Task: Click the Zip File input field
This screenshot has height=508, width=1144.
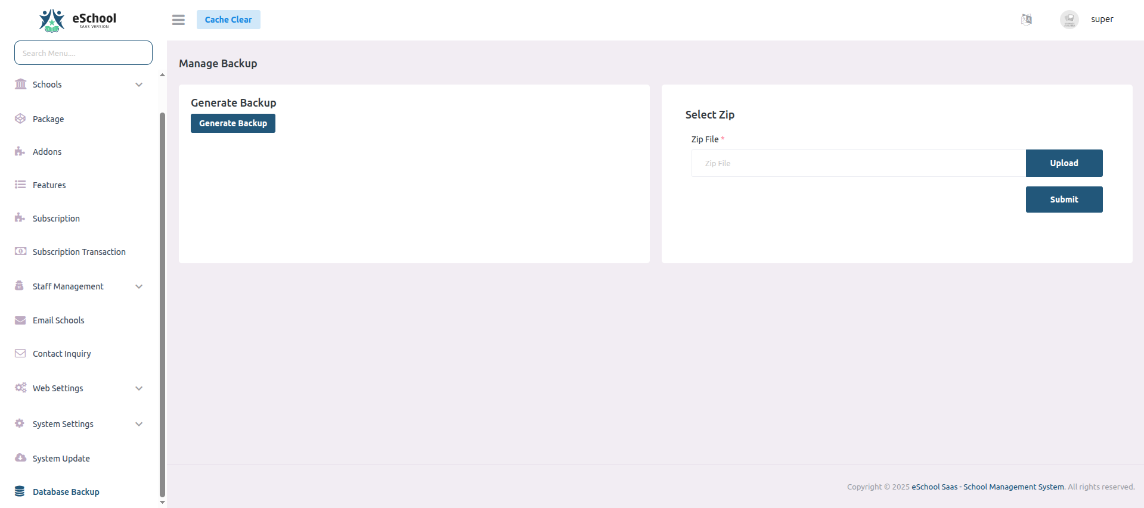Action: click(858, 163)
